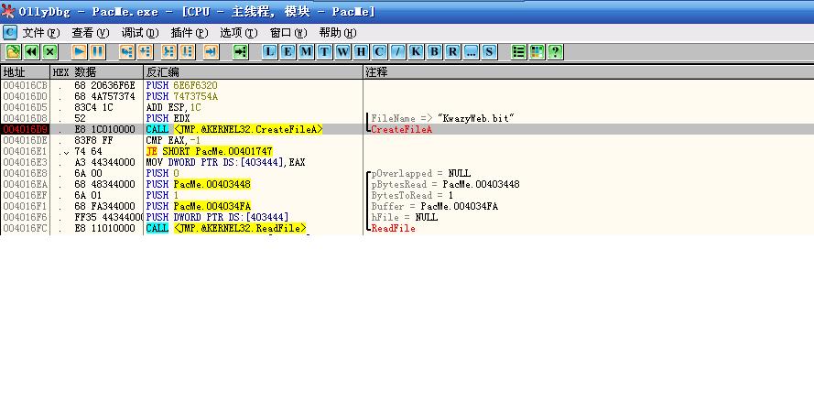Click the Step over toolbar icon
Image resolution: width=814 pixels, height=412 pixels.
145,51
